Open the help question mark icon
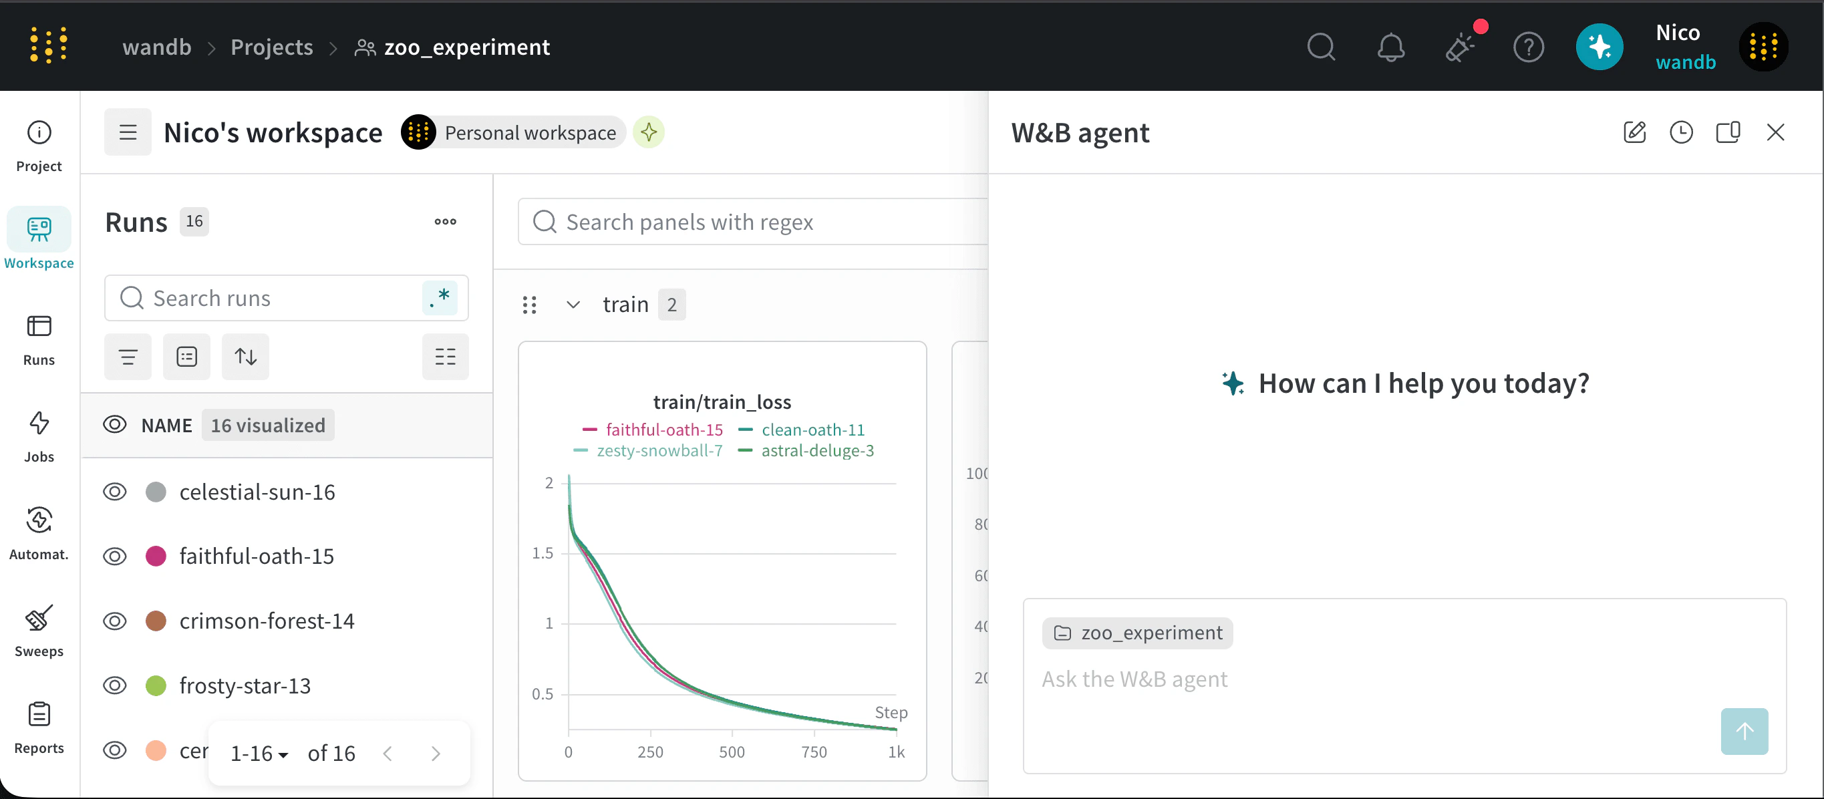This screenshot has width=1824, height=799. coord(1529,47)
